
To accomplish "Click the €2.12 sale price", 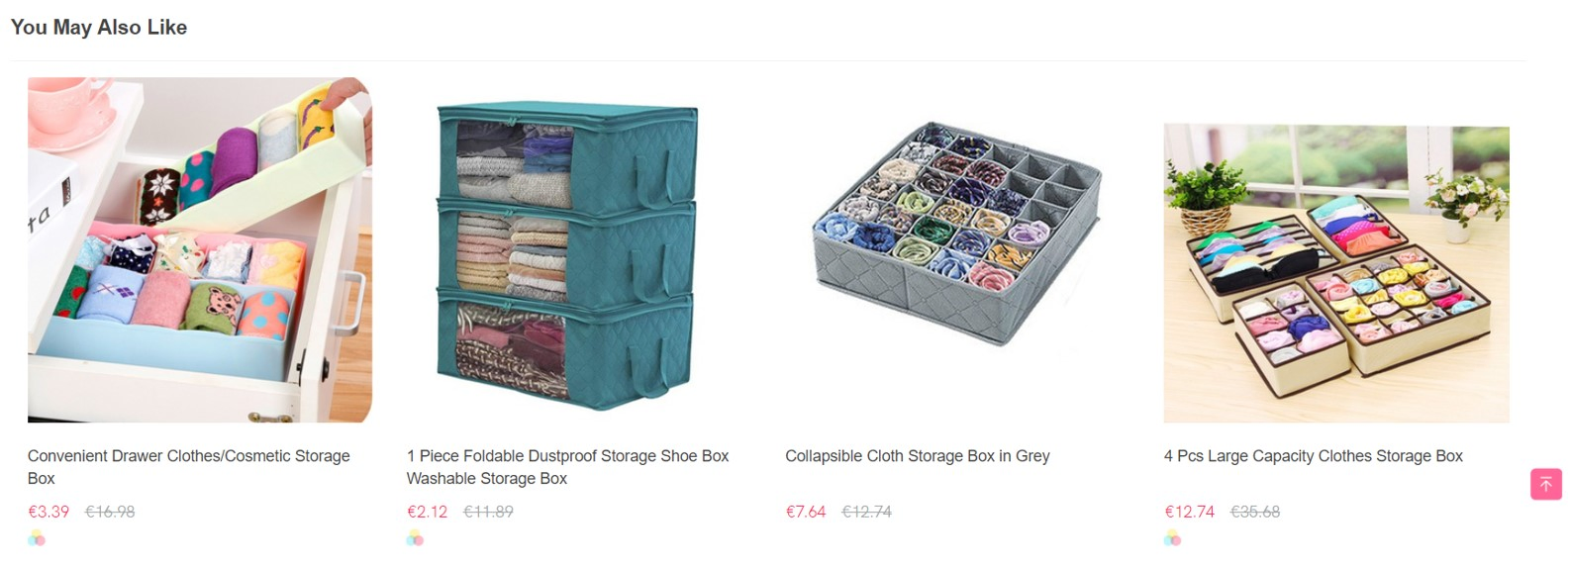I will coord(428,512).
